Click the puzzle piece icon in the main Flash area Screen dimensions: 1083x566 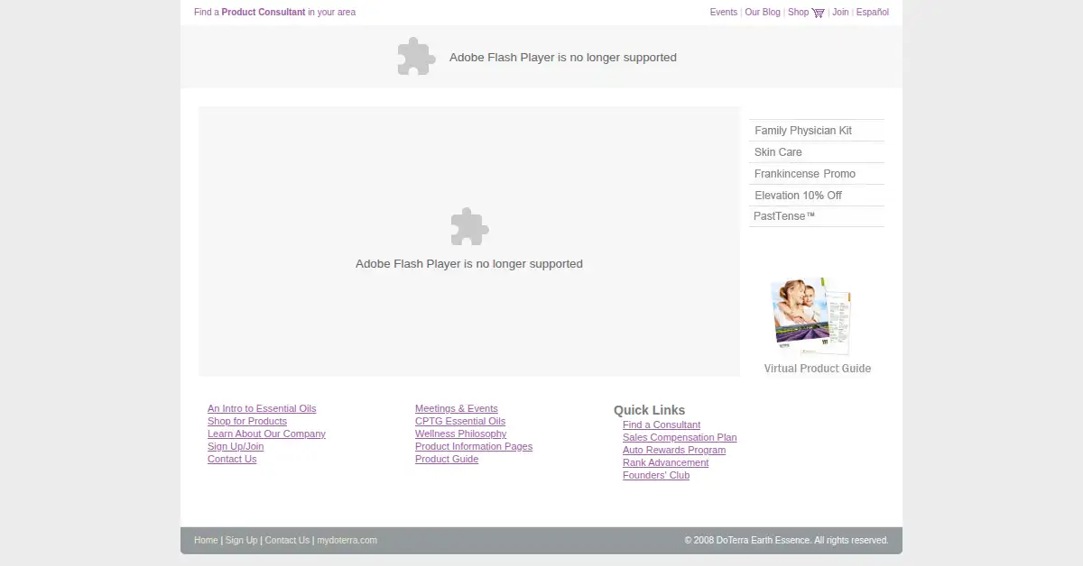pyautogui.click(x=469, y=226)
